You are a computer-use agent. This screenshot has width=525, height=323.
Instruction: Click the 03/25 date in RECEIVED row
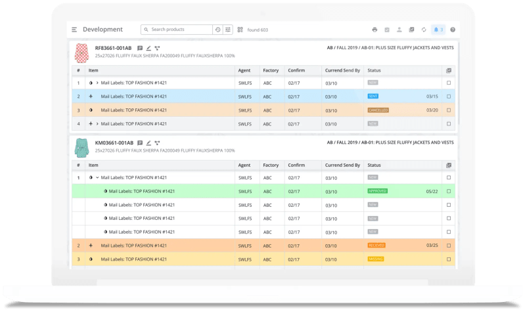(x=432, y=245)
